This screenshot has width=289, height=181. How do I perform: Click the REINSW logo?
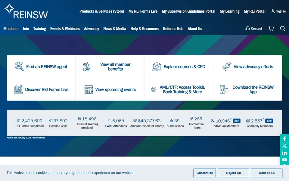pyautogui.click(x=26, y=11)
